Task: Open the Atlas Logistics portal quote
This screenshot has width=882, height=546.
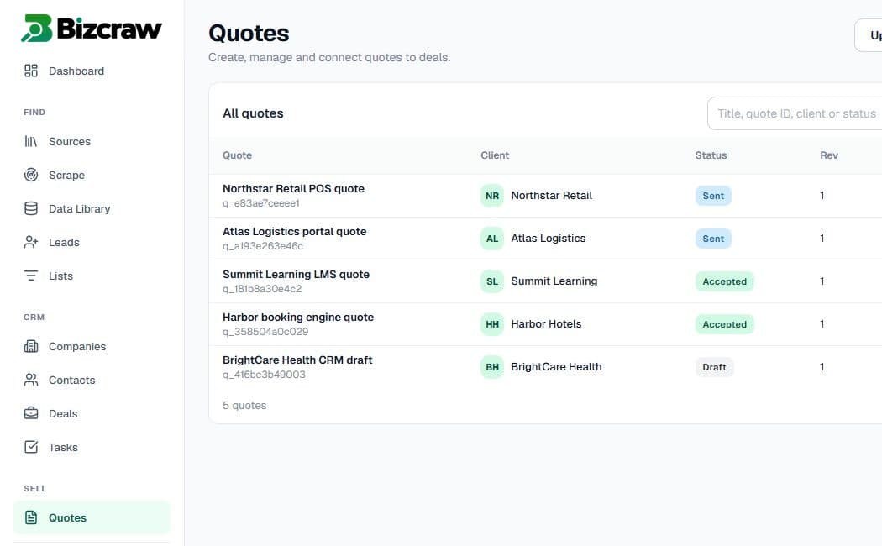Action: (x=294, y=231)
